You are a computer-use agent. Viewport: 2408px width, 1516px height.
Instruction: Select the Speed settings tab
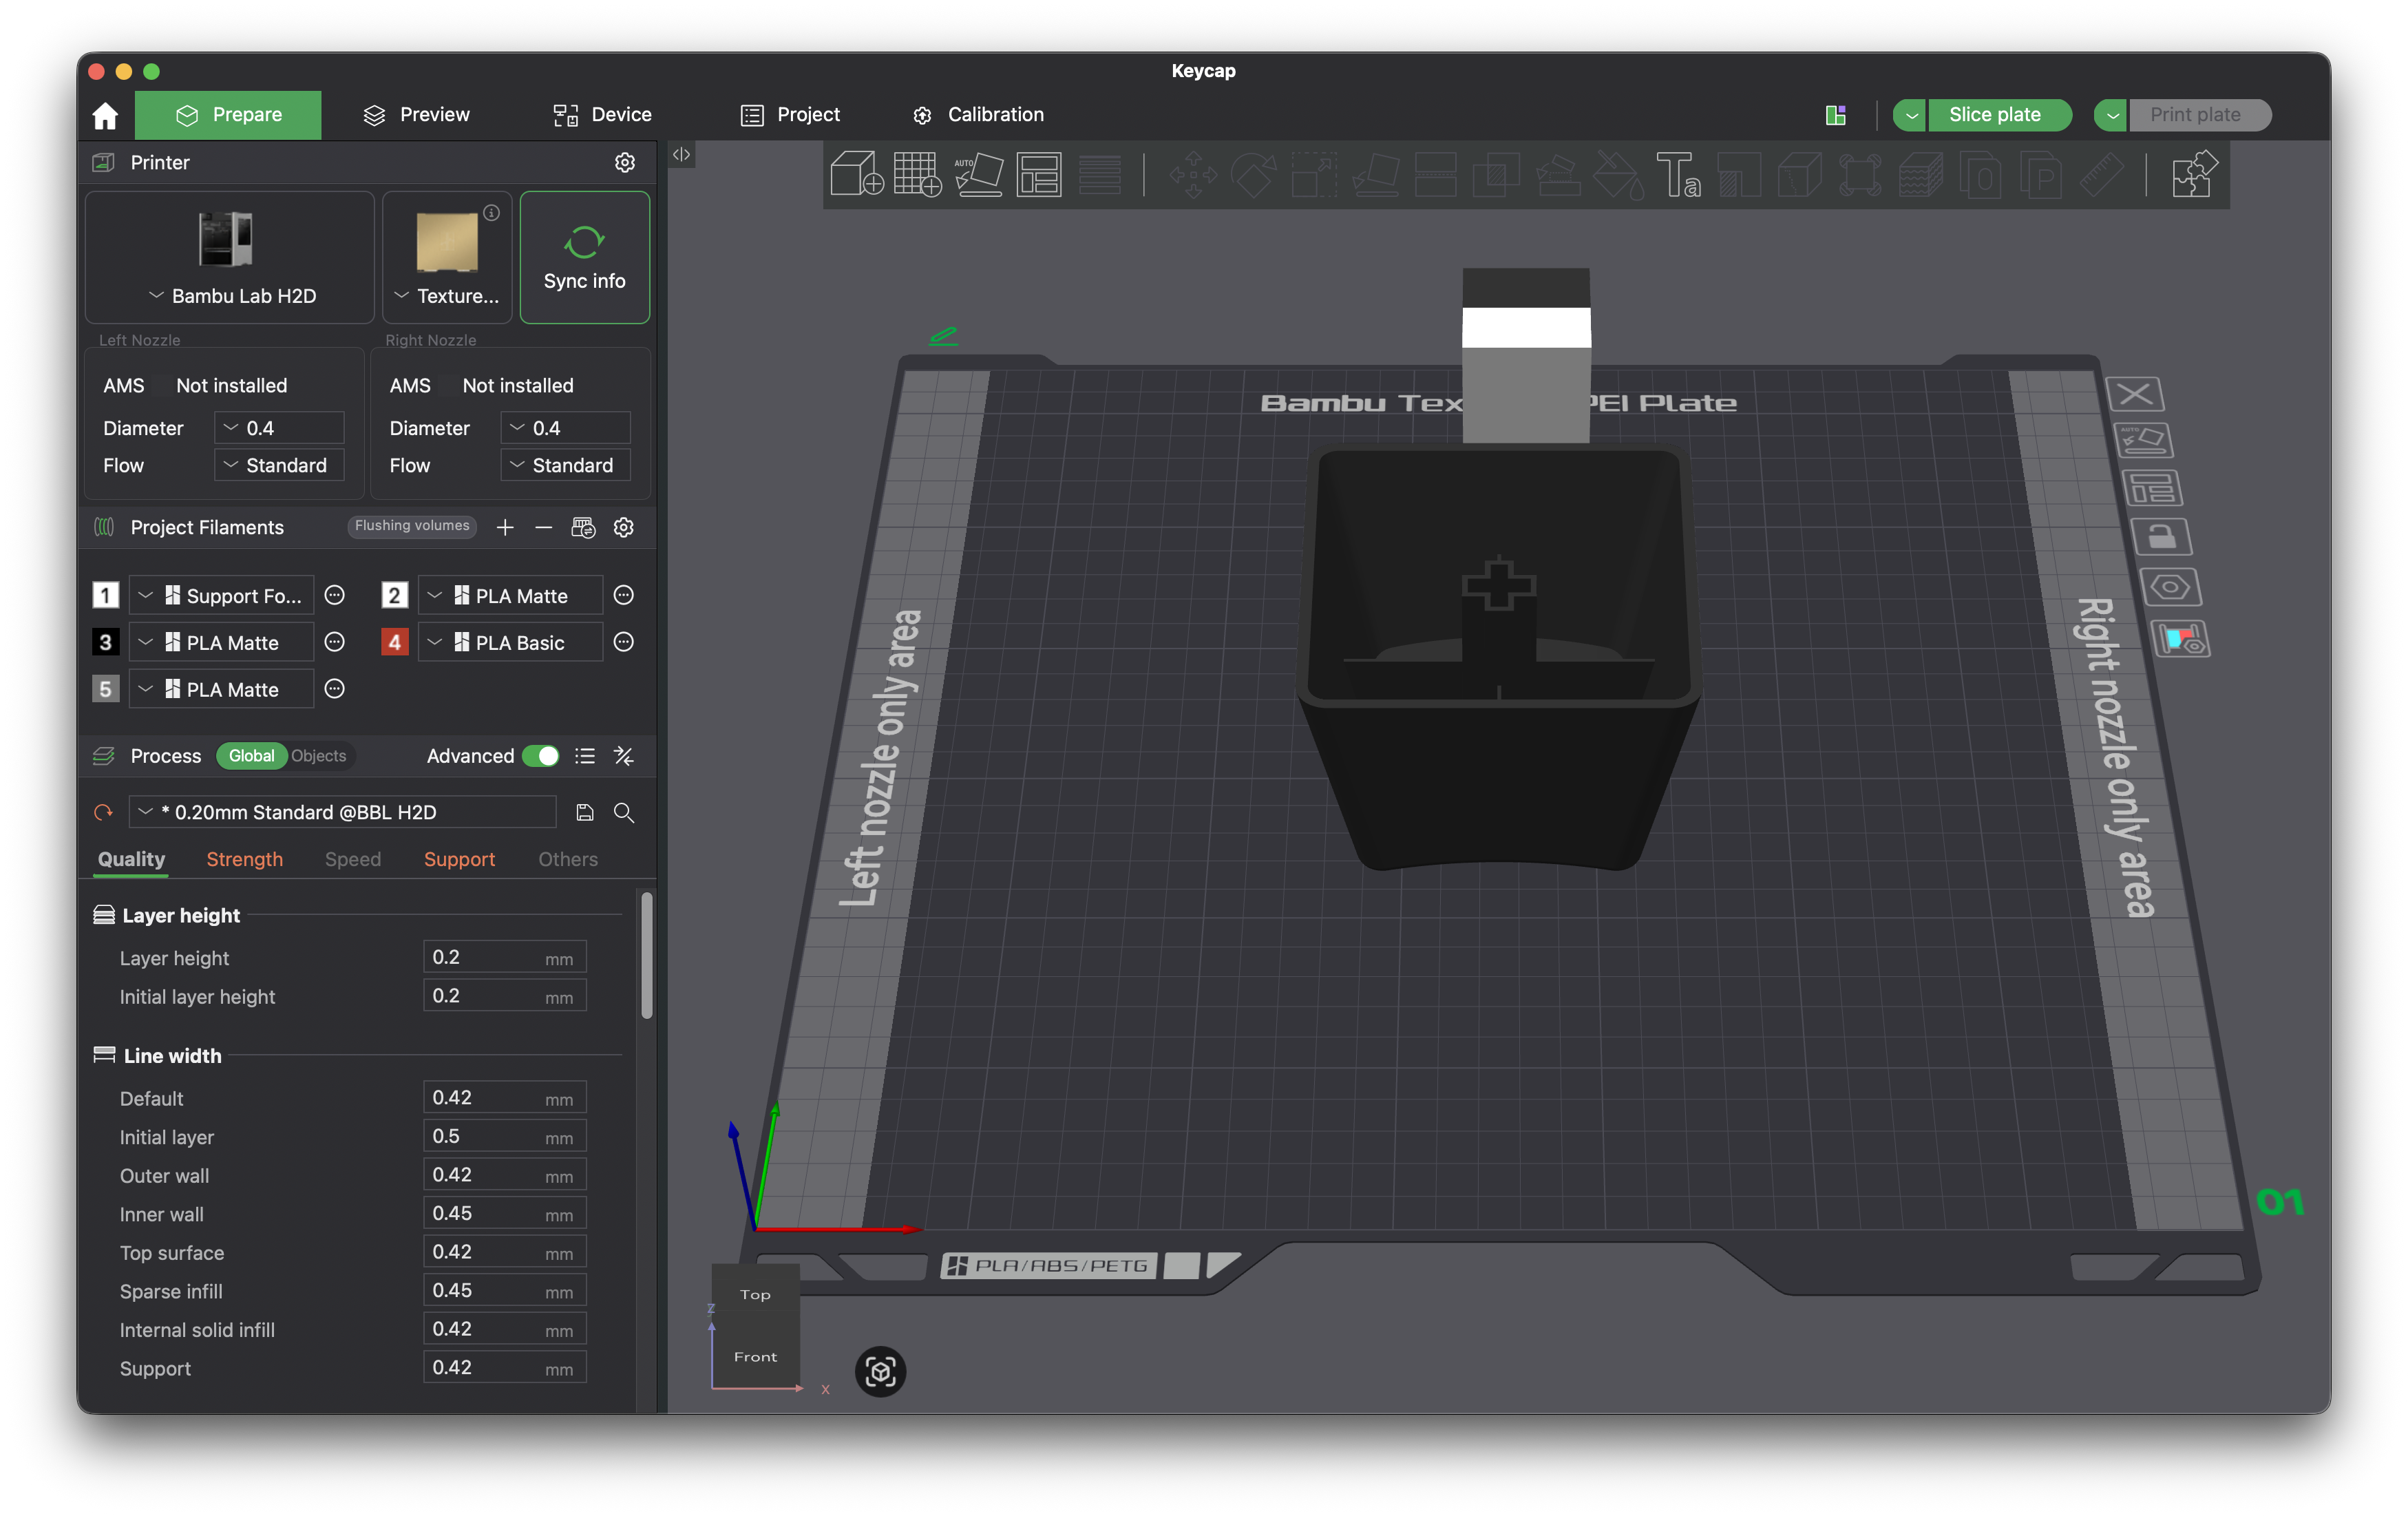coord(353,859)
